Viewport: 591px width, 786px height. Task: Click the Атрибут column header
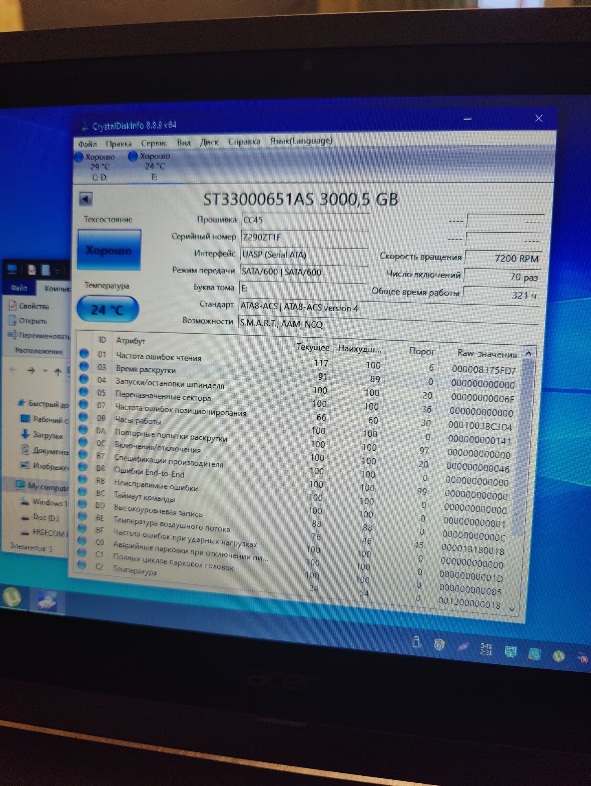coord(130,341)
